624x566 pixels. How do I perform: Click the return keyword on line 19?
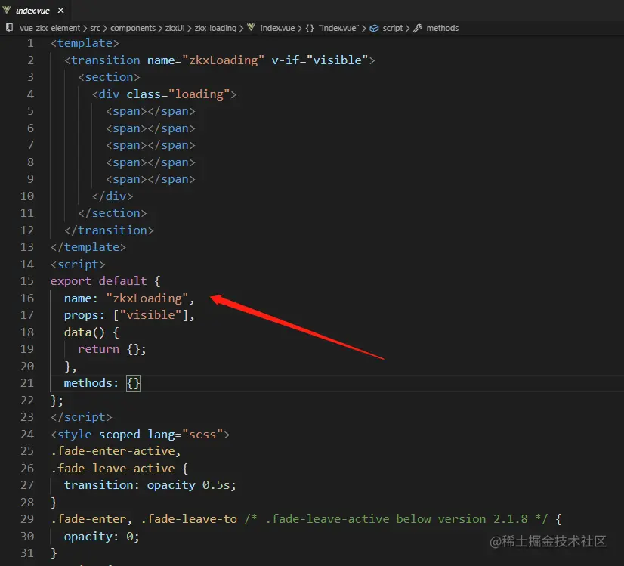point(99,349)
